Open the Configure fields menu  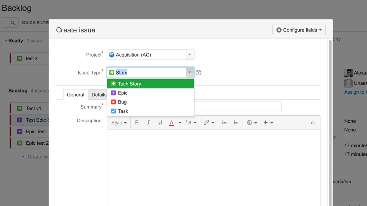[299, 30]
